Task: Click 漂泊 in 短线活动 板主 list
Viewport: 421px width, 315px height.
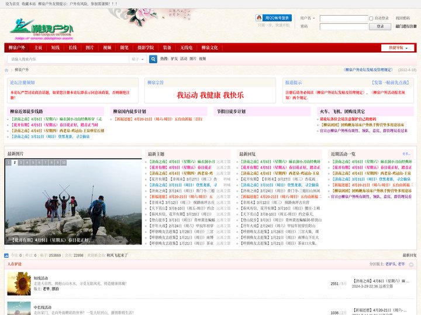Action: tap(55, 289)
